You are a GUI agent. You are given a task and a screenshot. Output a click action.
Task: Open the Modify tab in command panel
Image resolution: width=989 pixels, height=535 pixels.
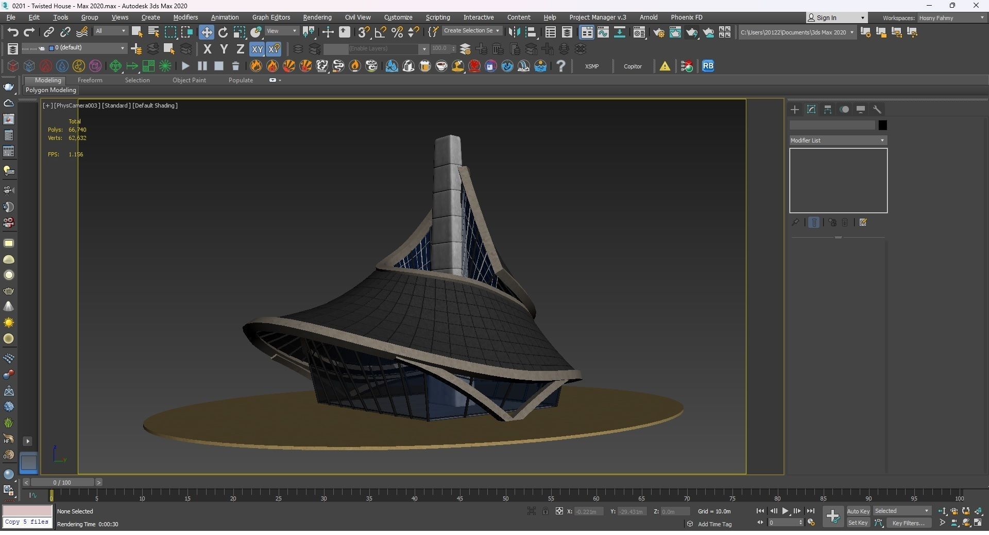pos(811,109)
